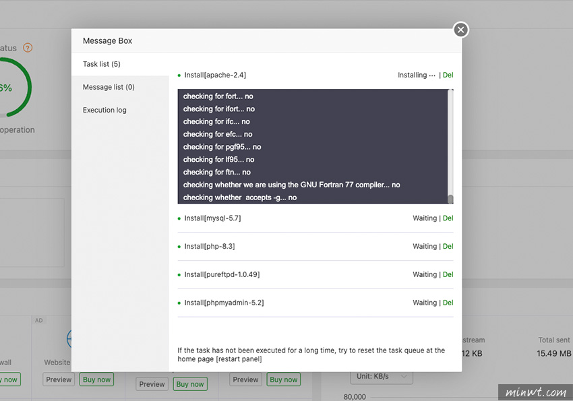
Task: Select the Install[apache-2.4] task row
Action: pyautogui.click(x=315, y=75)
